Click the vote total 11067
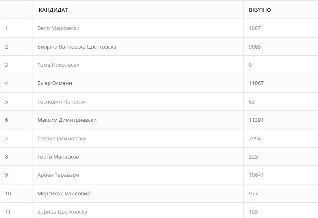 click(x=256, y=83)
